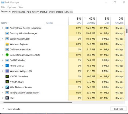Open the View menu

(21, 7)
